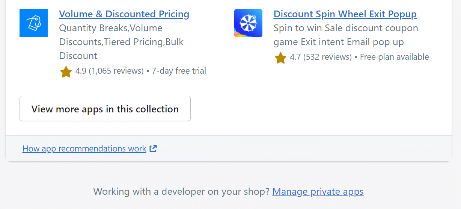Click the 4.9 (1,065 reviews) rating text
The height and width of the screenshot is (209, 461).
coord(109,71)
